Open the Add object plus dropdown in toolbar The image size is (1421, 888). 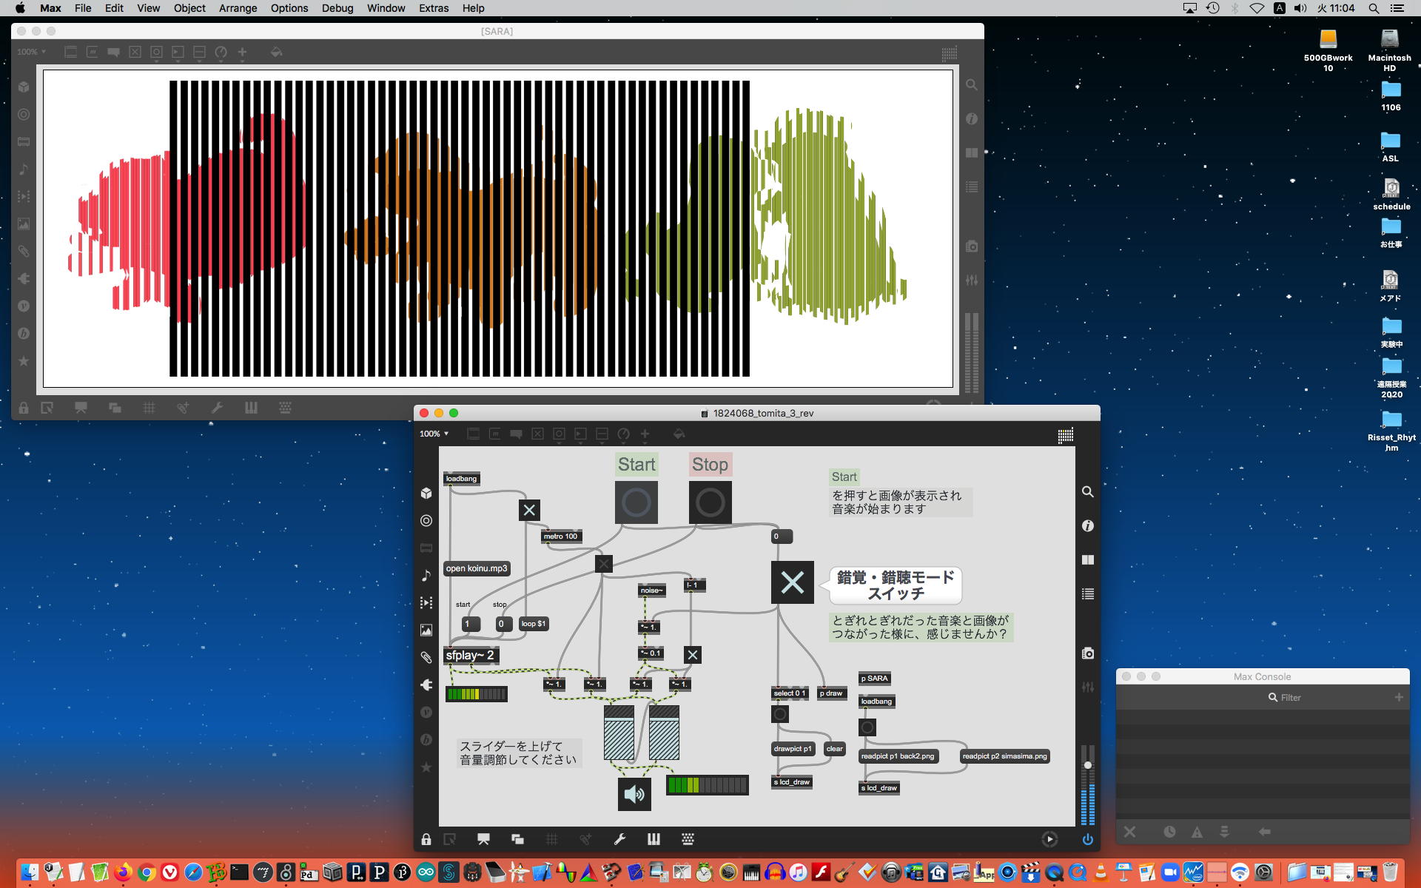645,434
